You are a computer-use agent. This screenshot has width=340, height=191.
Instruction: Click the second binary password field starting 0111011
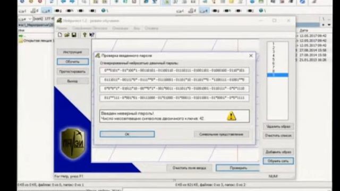[174, 80]
